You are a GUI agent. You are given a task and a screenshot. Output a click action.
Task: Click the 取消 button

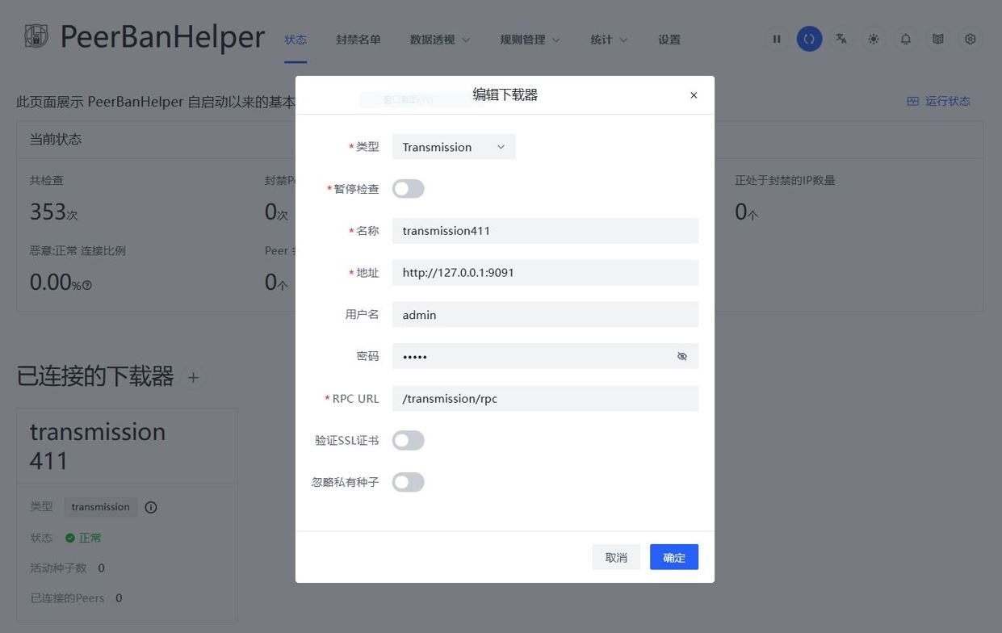click(616, 557)
